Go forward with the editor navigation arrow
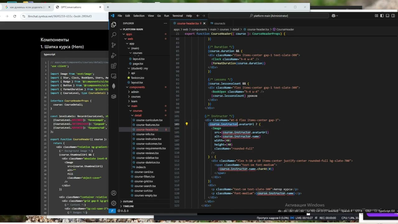The height and width of the screenshot is (224, 398). pos(204,16)
